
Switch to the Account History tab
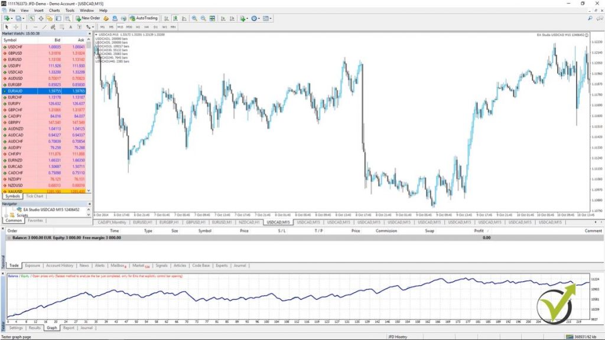tap(60, 266)
